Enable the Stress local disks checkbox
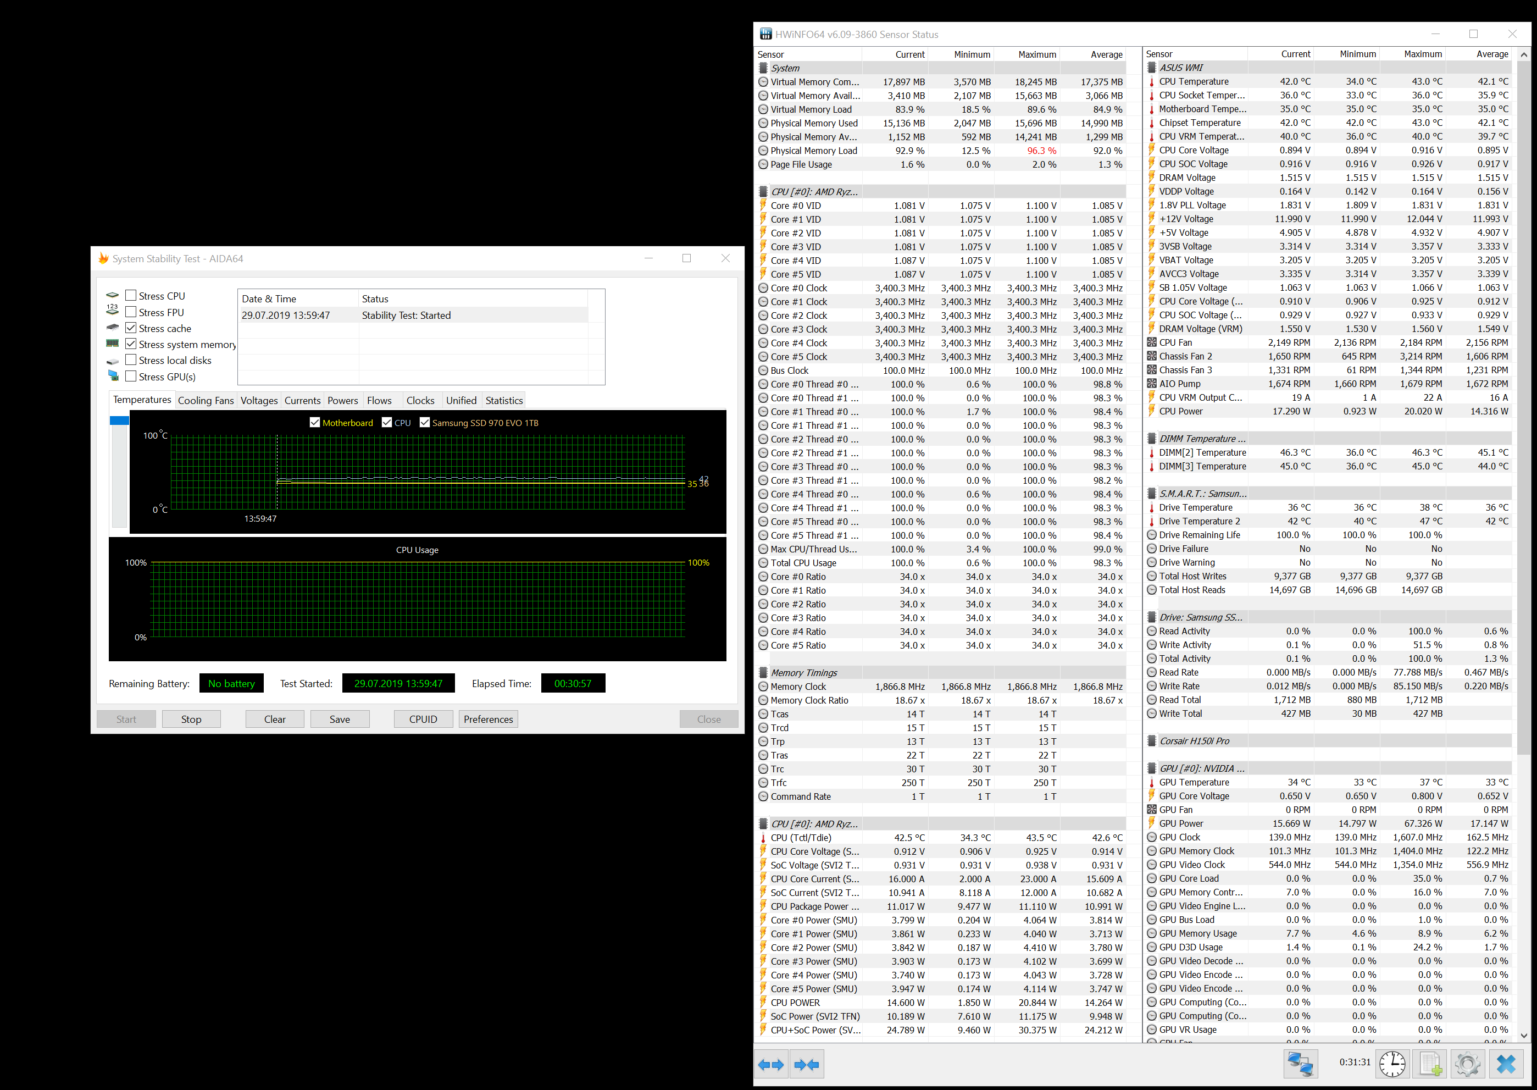The width and height of the screenshot is (1537, 1090). coord(131,359)
